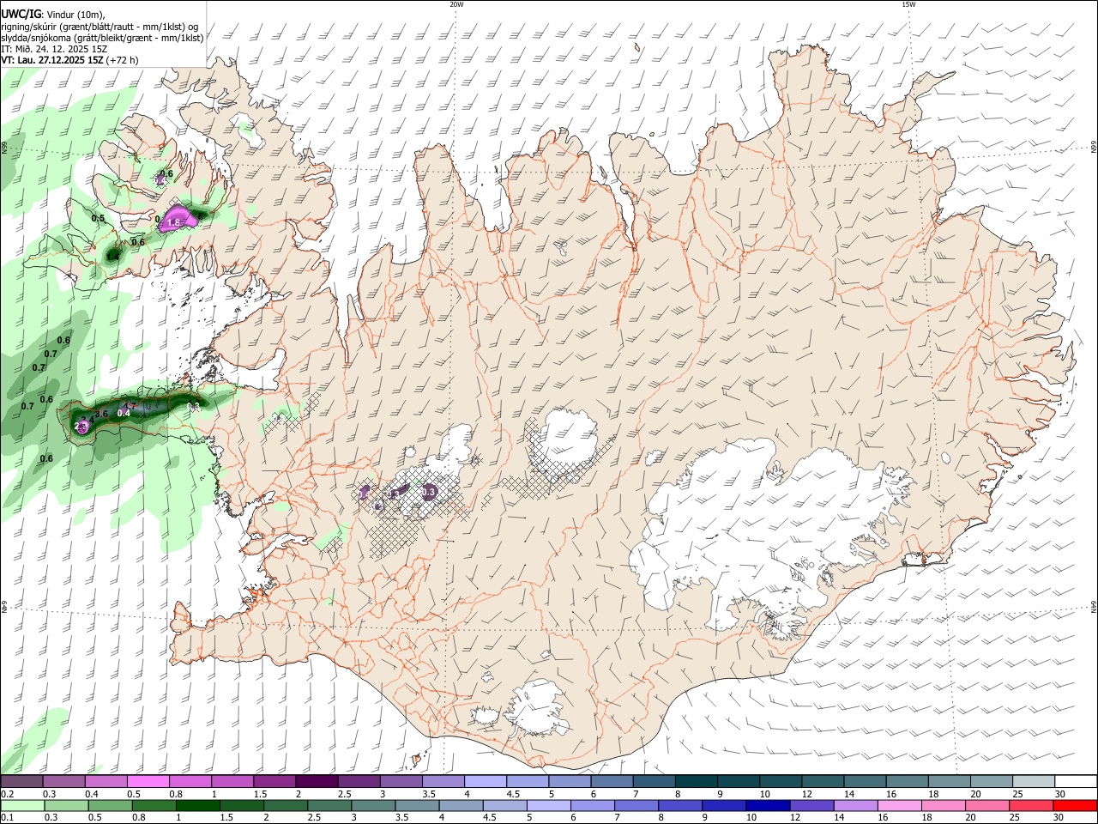Click the "20W" longitude label
The width and height of the screenshot is (1098, 824).
pyautogui.click(x=456, y=4)
